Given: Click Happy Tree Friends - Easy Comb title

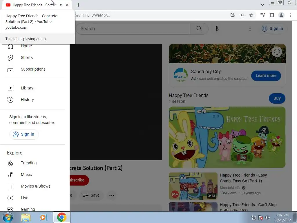Looking at the screenshot, I should click(243, 178).
